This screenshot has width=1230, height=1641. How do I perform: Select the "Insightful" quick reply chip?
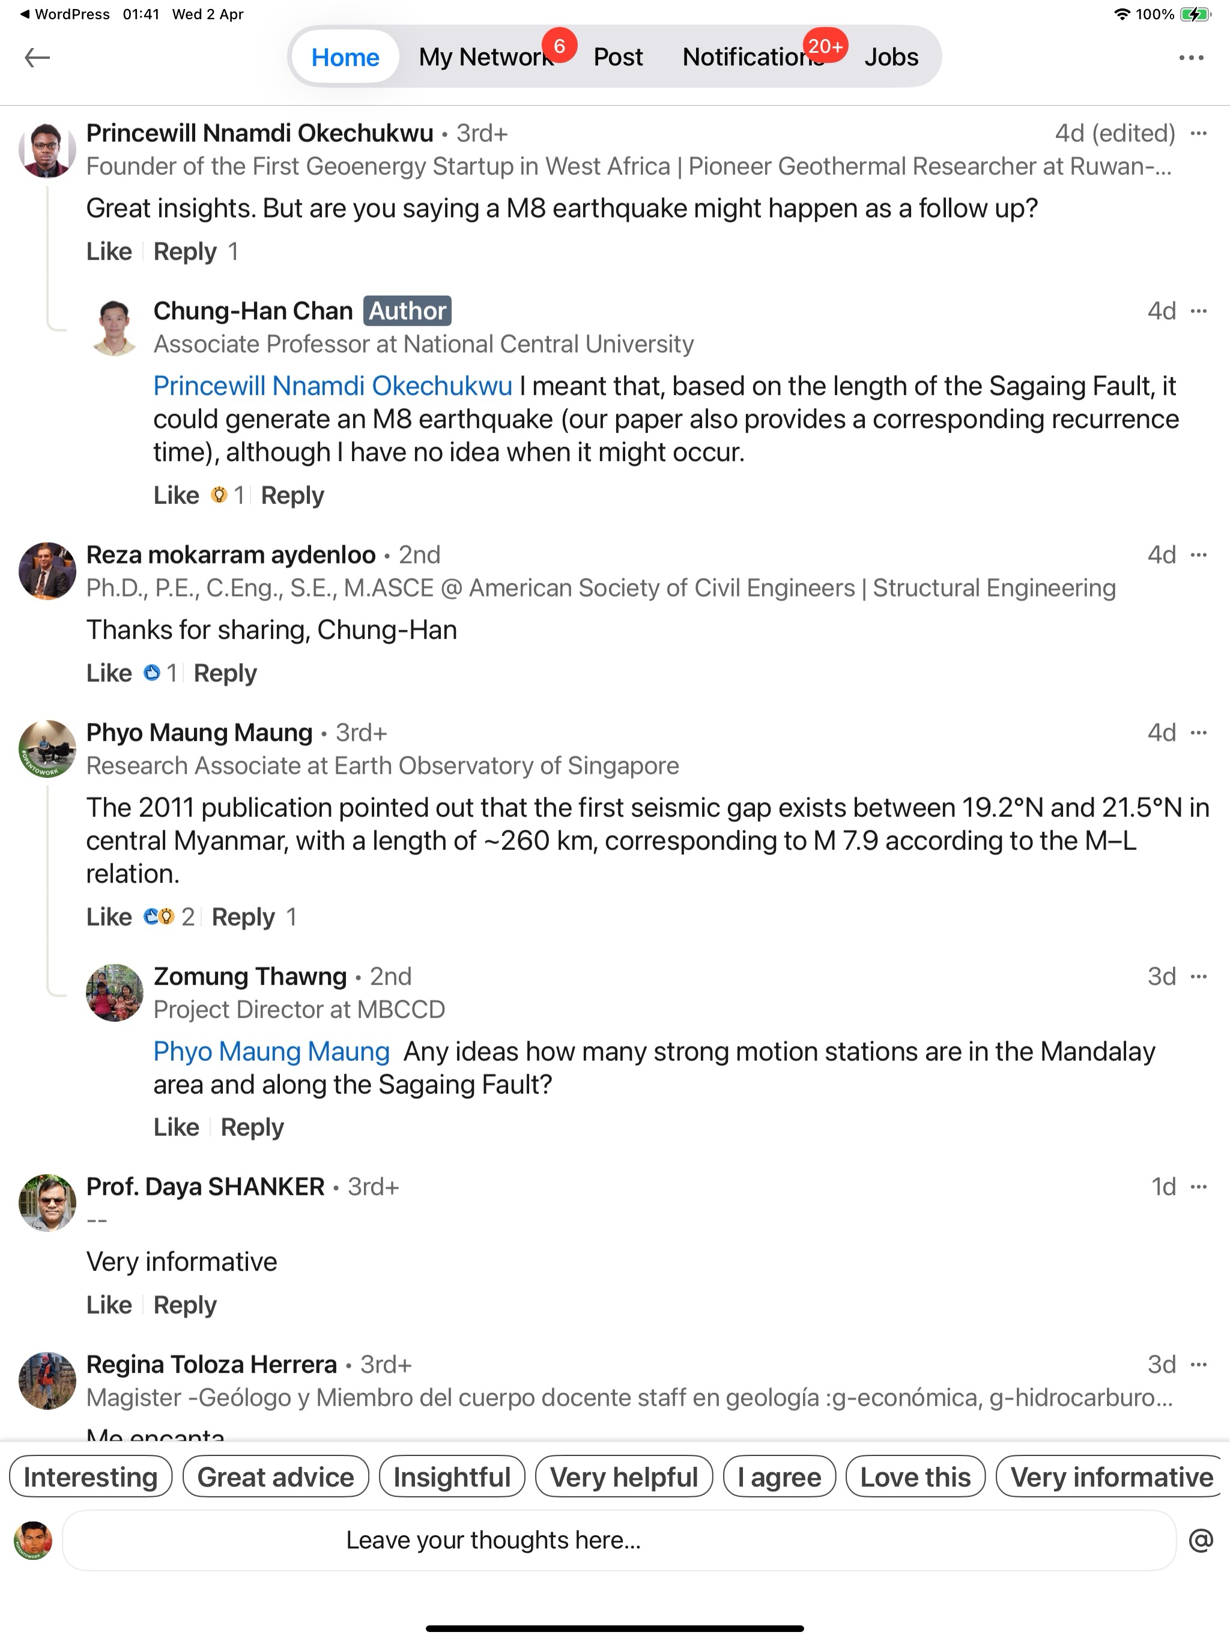click(x=452, y=1477)
